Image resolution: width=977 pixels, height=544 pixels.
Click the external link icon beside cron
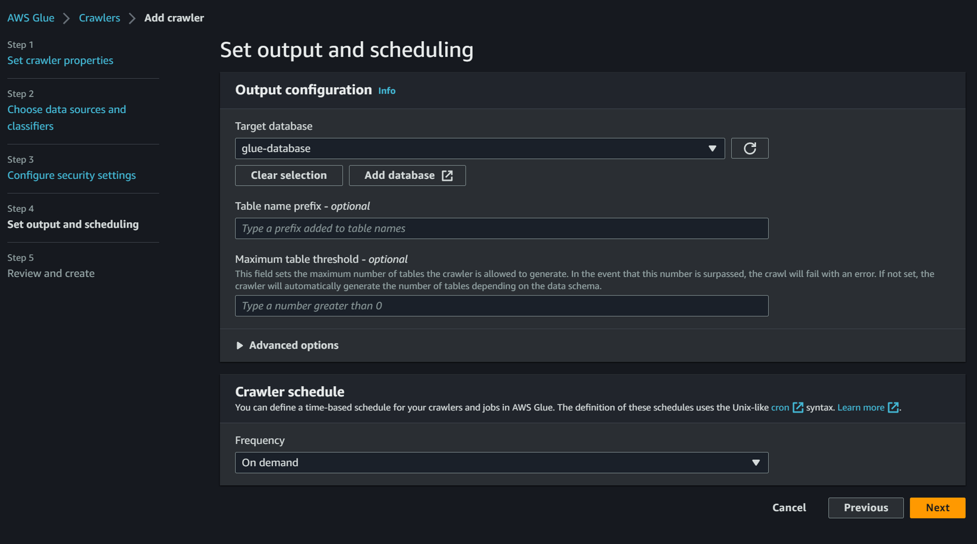point(798,408)
